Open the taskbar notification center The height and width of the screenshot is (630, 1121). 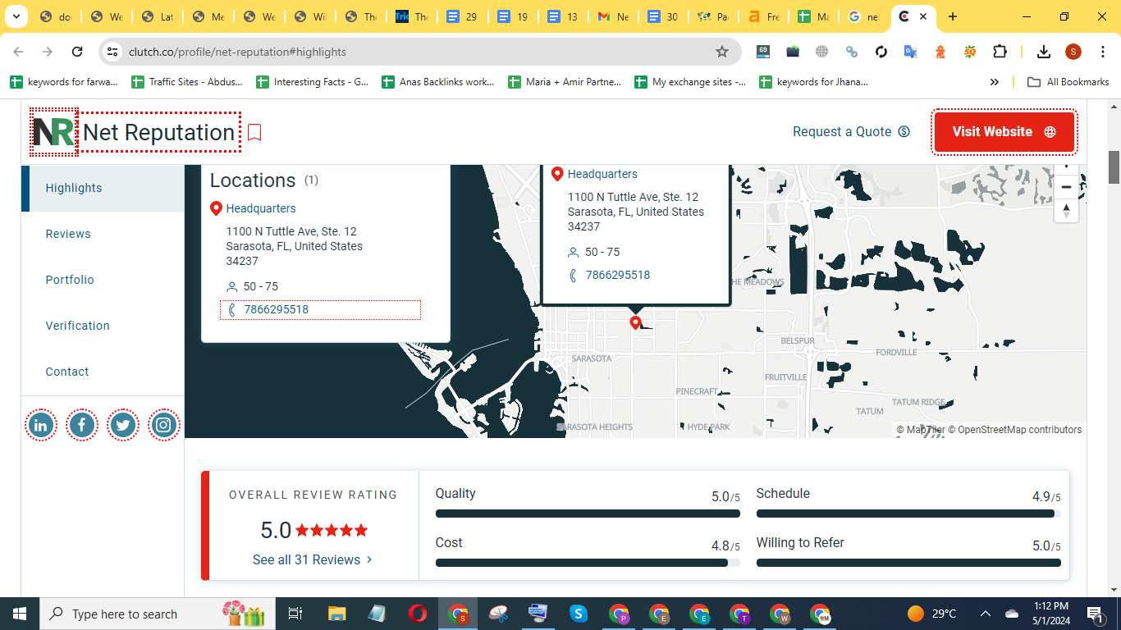[x=1094, y=614]
